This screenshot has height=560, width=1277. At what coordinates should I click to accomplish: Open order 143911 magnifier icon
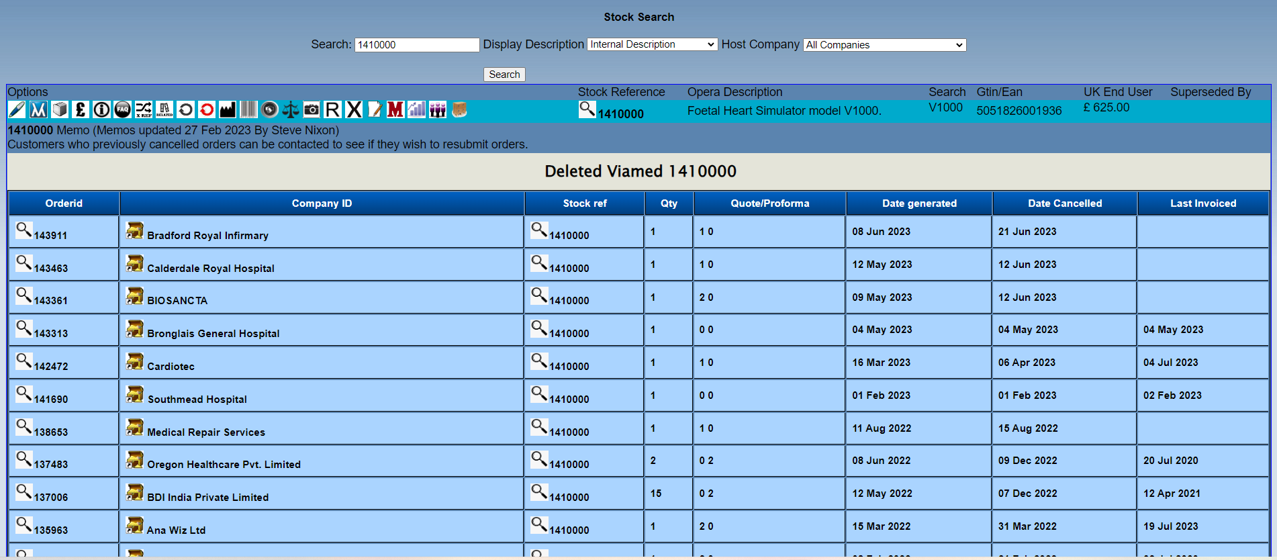tap(23, 230)
